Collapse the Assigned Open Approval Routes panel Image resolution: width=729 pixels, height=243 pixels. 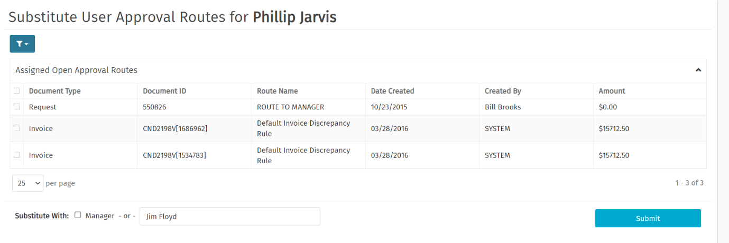point(698,70)
